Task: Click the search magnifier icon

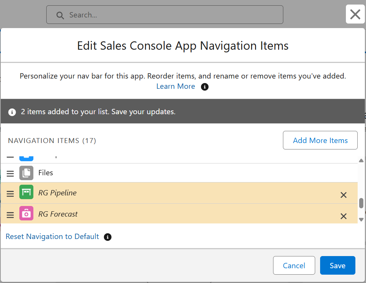Action: coord(60,16)
